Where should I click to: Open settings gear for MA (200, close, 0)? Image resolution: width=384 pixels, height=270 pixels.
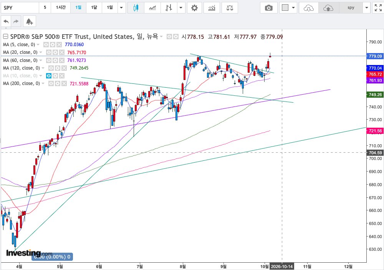[x=58, y=83]
